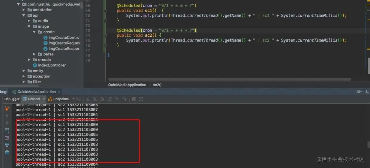Switch to the Debugger tab

(12, 99)
